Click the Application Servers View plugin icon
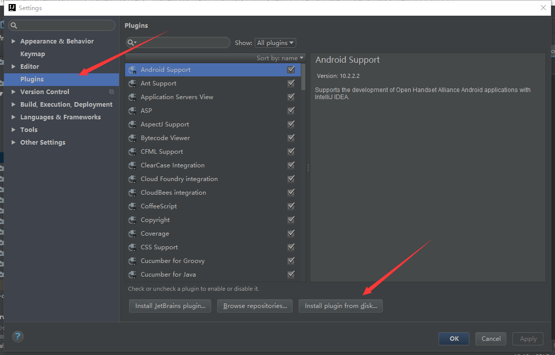Screen dimensions: 555x355 [133, 97]
